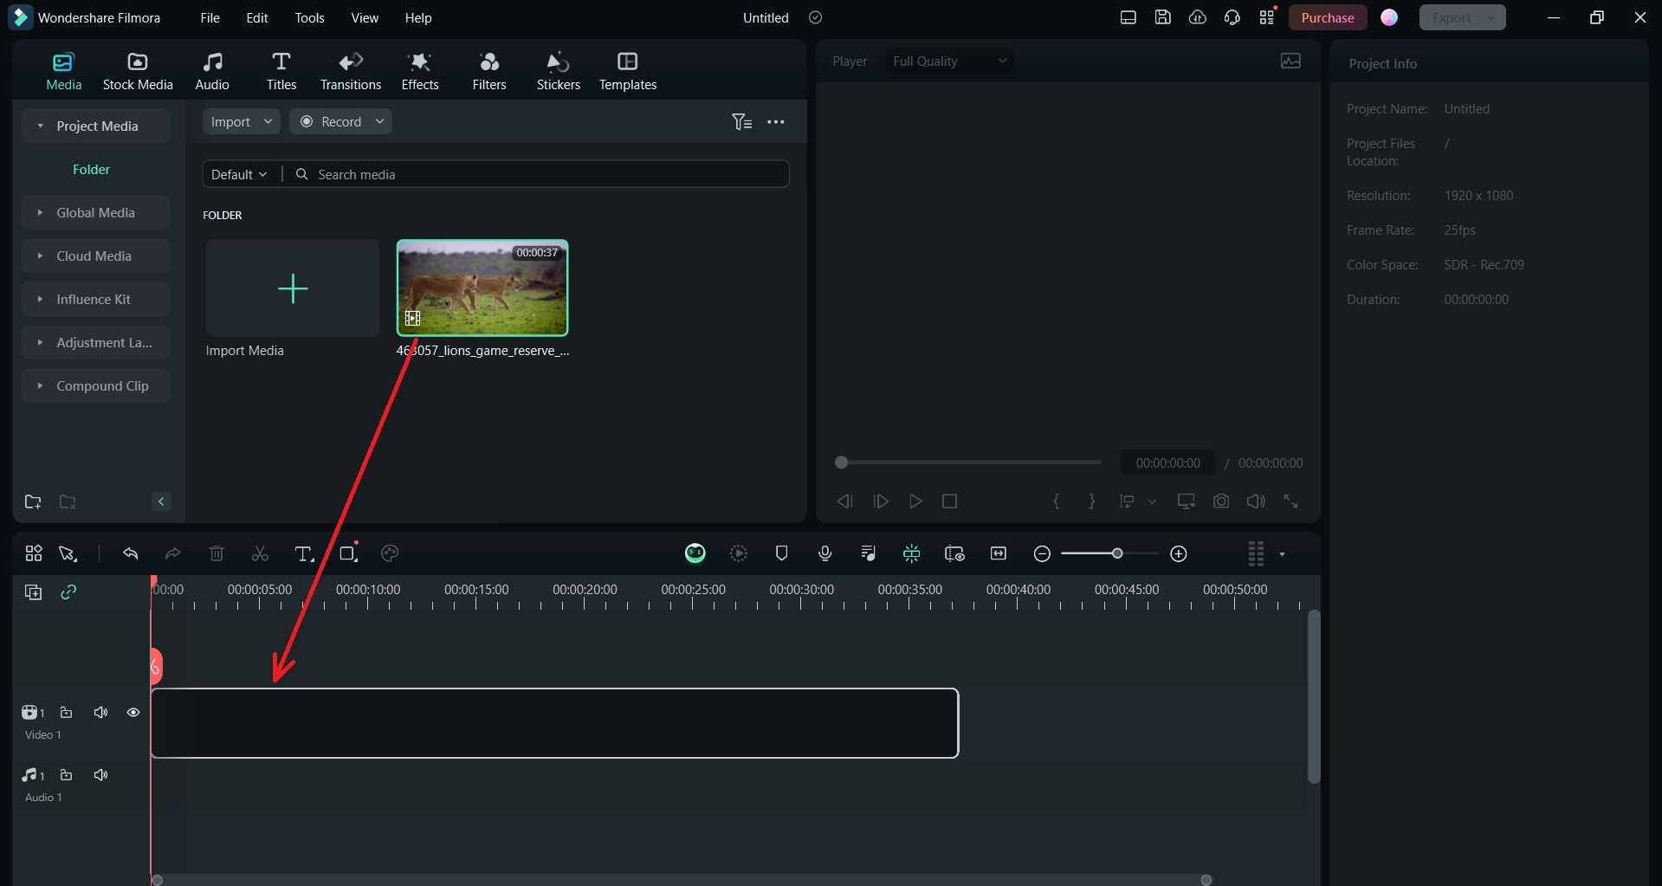Open the Templates tab

point(628,71)
